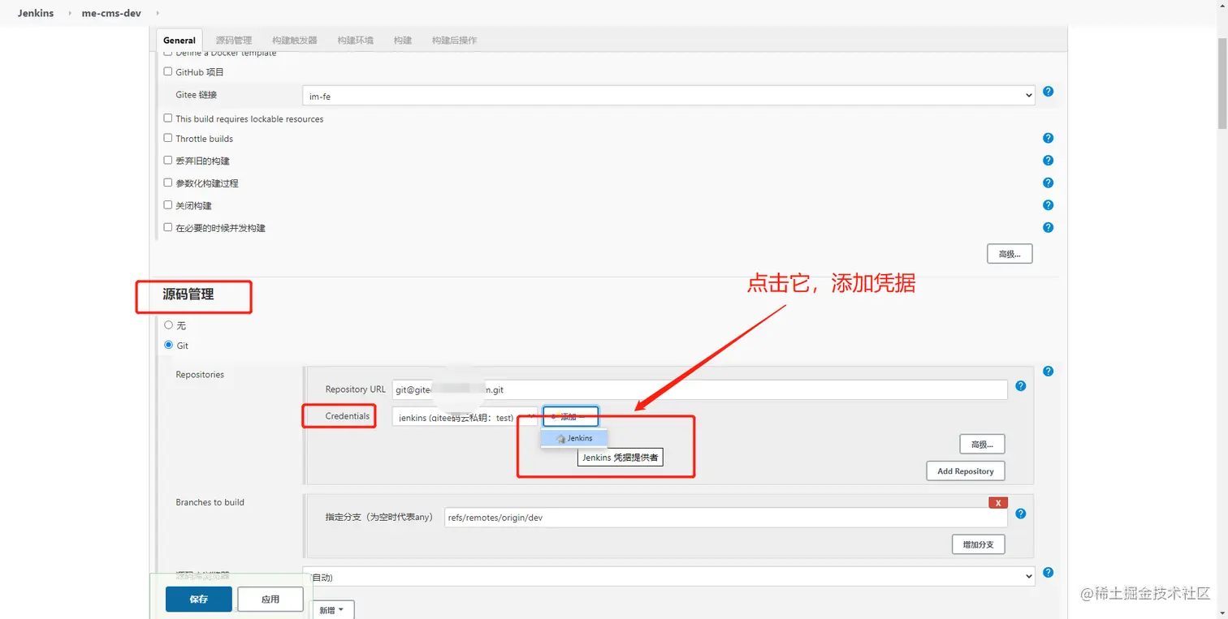Open help icon beside 丢弃旧的构建
This screenshot has width=1228, height=619.
click(1048, 161)
